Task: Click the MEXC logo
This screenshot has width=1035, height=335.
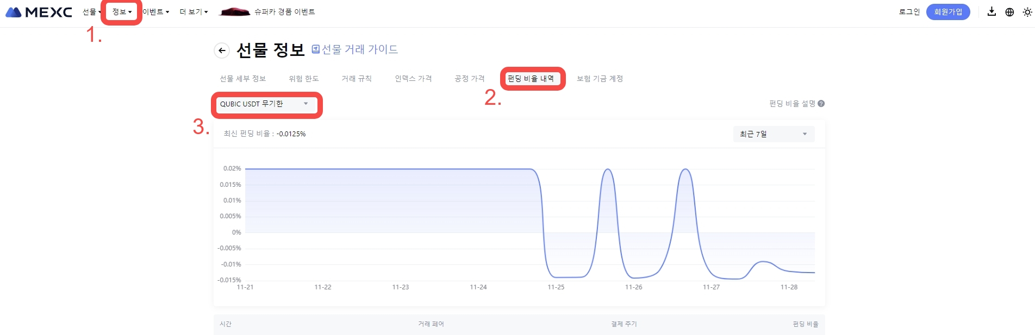Action: pos(39,12)
